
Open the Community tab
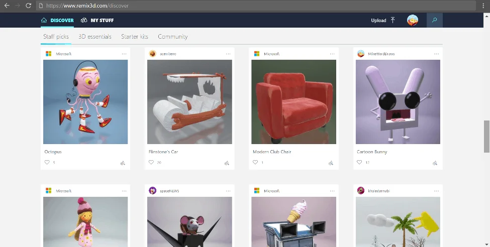172,37
